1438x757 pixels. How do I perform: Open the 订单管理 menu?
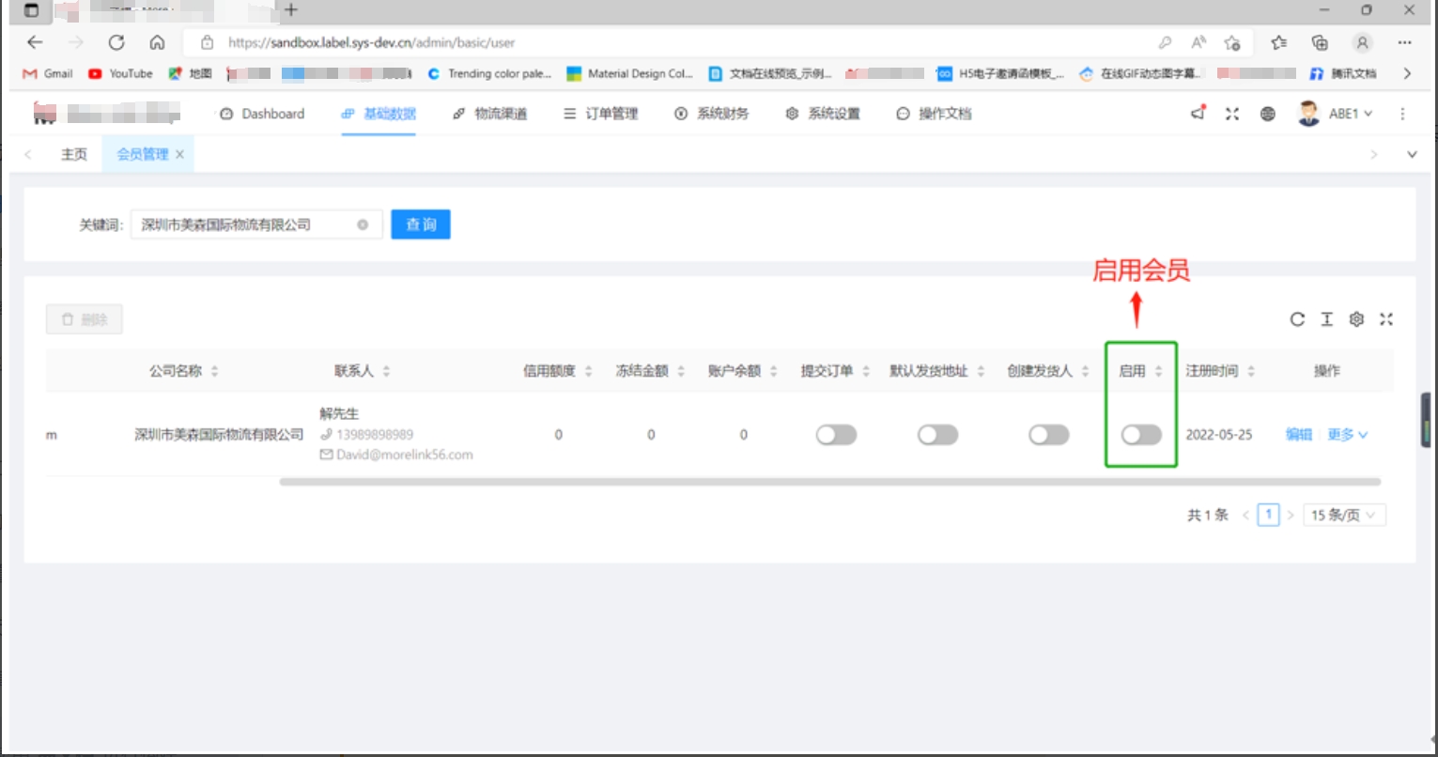pos(611,113)
